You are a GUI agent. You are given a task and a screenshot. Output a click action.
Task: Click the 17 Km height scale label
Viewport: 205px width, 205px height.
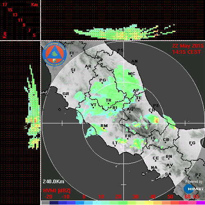coord(5,5)
